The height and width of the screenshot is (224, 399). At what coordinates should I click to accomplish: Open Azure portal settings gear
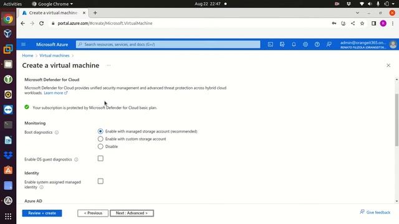coord(305,44)
